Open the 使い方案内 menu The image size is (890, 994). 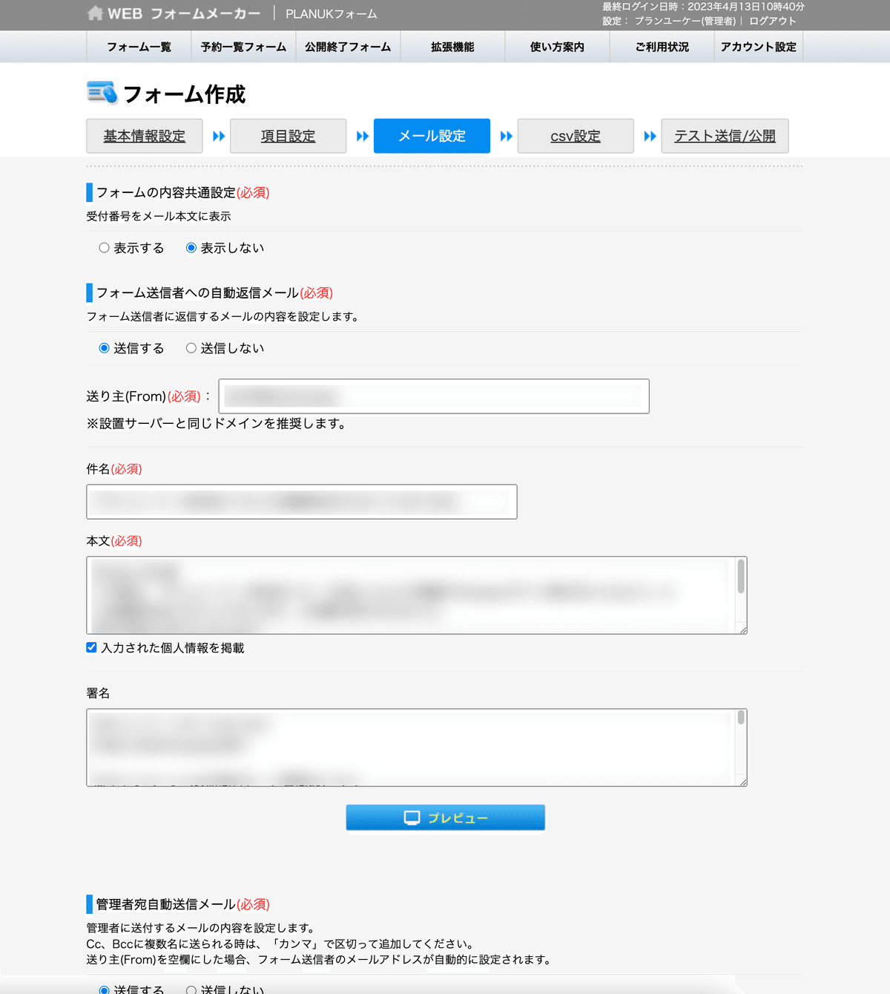(557, 47)
